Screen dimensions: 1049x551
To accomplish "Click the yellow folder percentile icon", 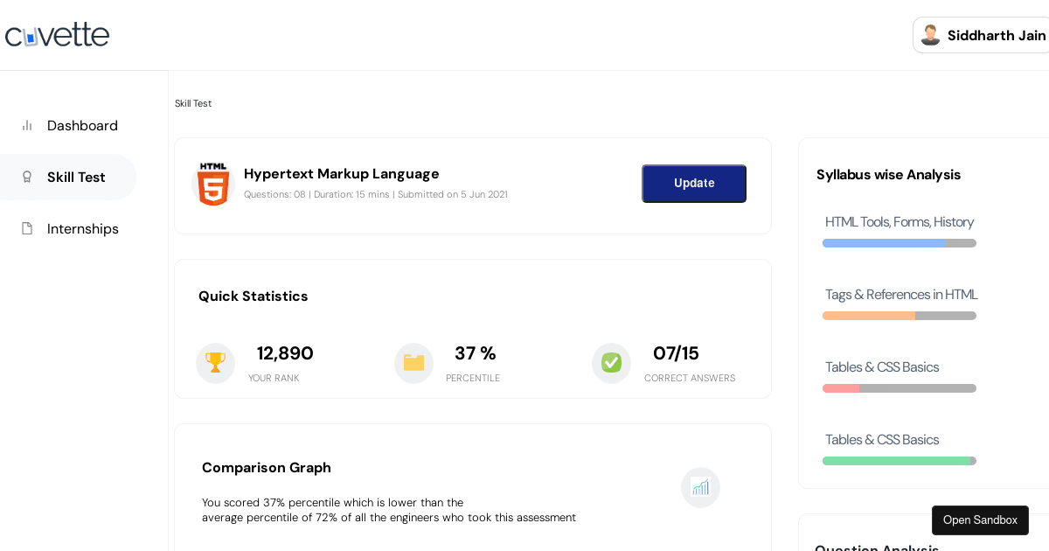I will point(413,362).
